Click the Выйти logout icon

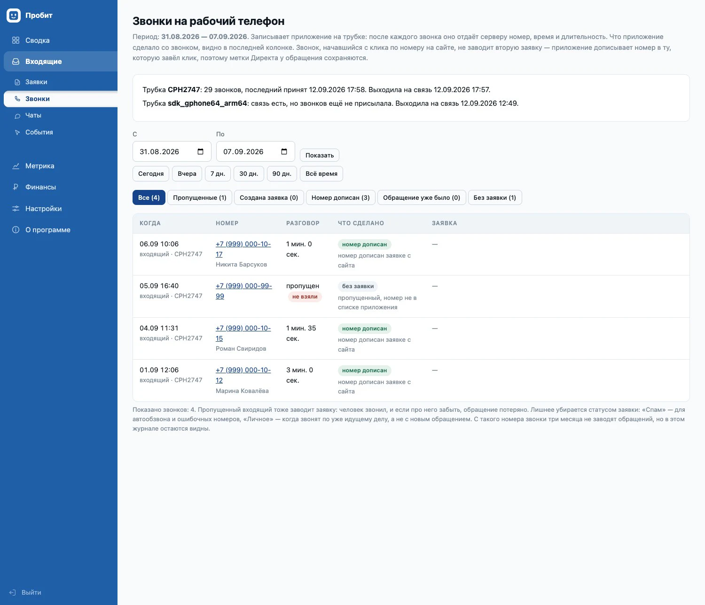(13, 593)
